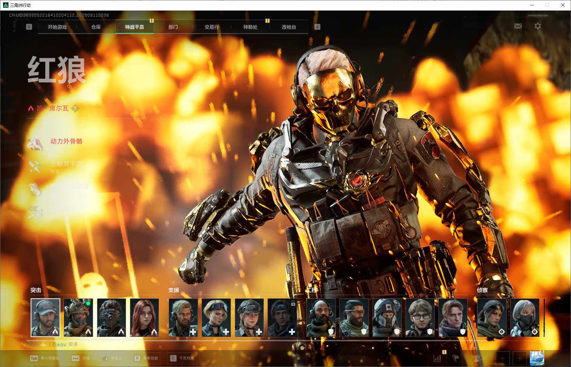571x367 pixels.
Task: Click the 侦察 class label
Action: point(482,290)
